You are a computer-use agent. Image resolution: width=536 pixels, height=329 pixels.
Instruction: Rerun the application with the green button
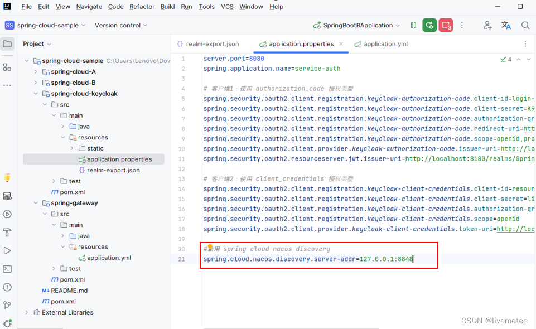pyautogui.click(x=429, y=25)
